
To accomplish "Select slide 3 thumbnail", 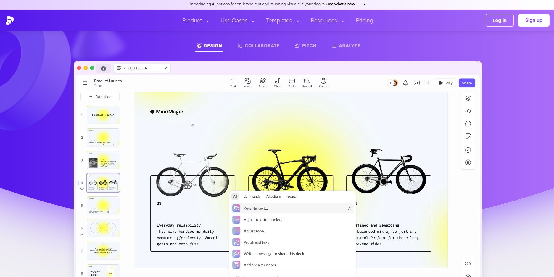I will coord(103,160).
